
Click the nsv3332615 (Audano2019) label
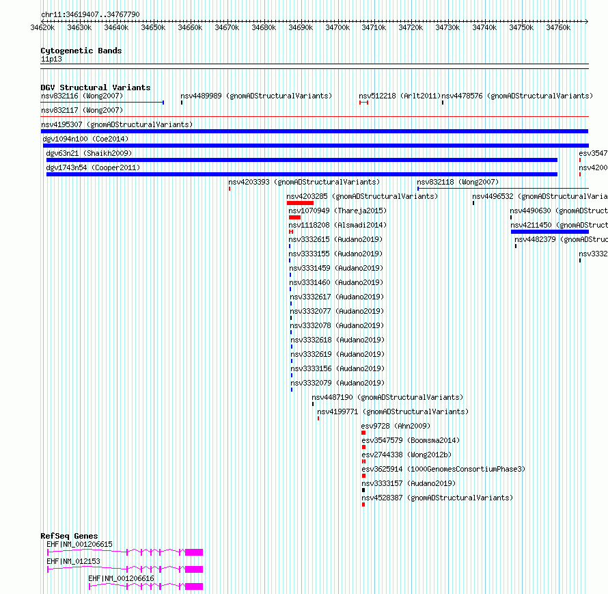coord(335,239)
